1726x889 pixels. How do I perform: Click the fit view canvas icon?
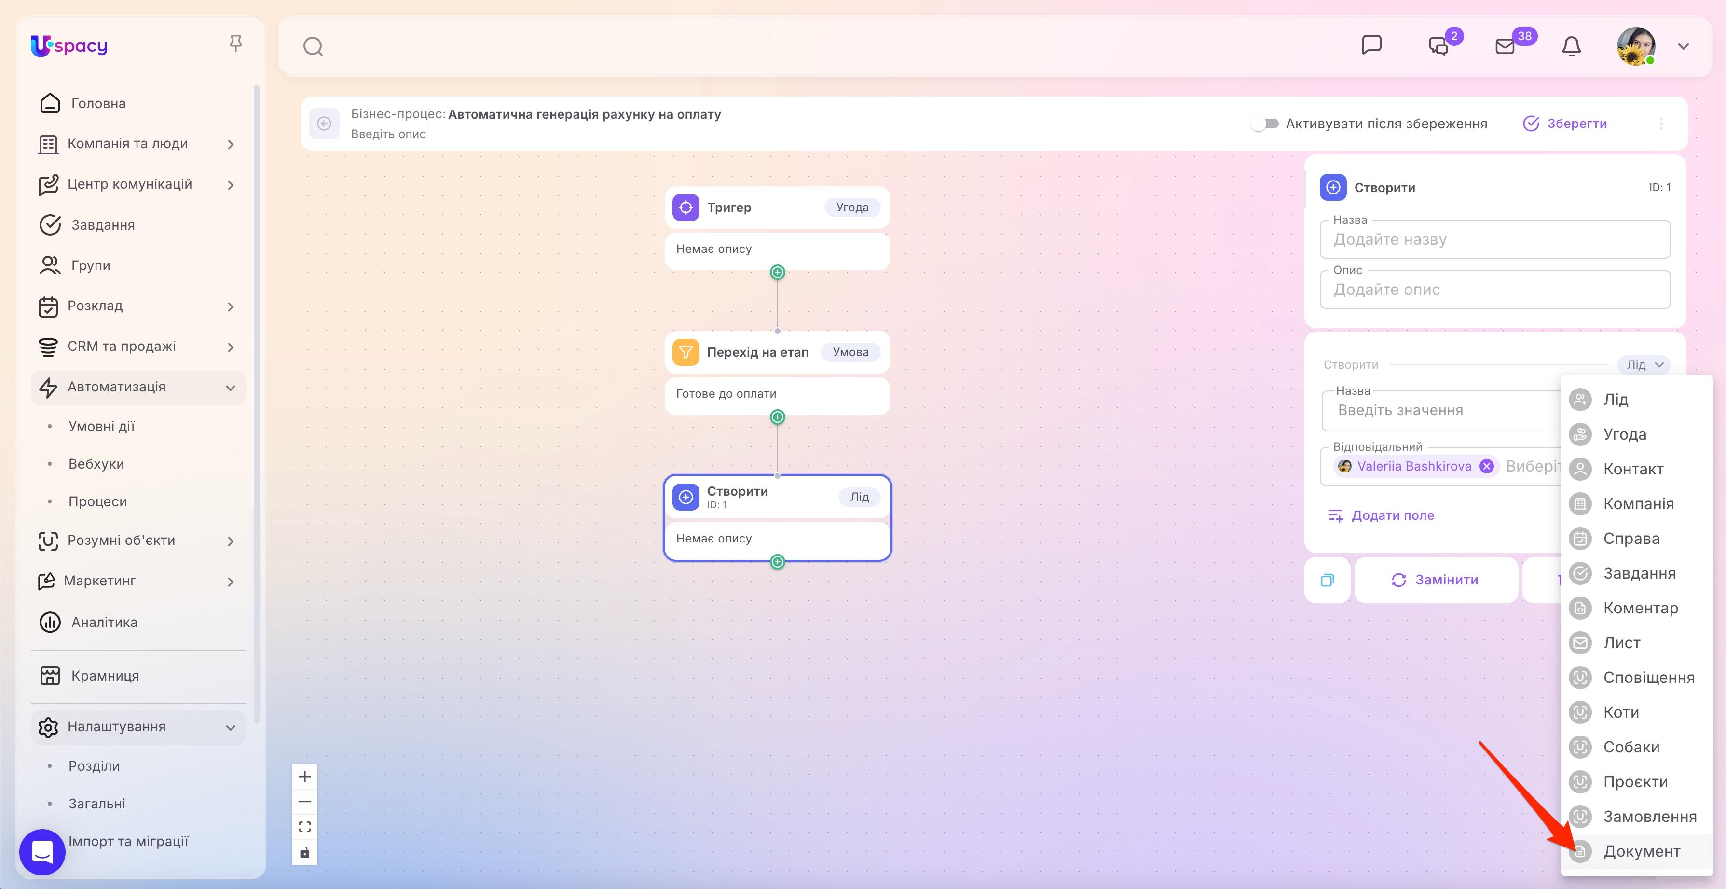point(305,827)
